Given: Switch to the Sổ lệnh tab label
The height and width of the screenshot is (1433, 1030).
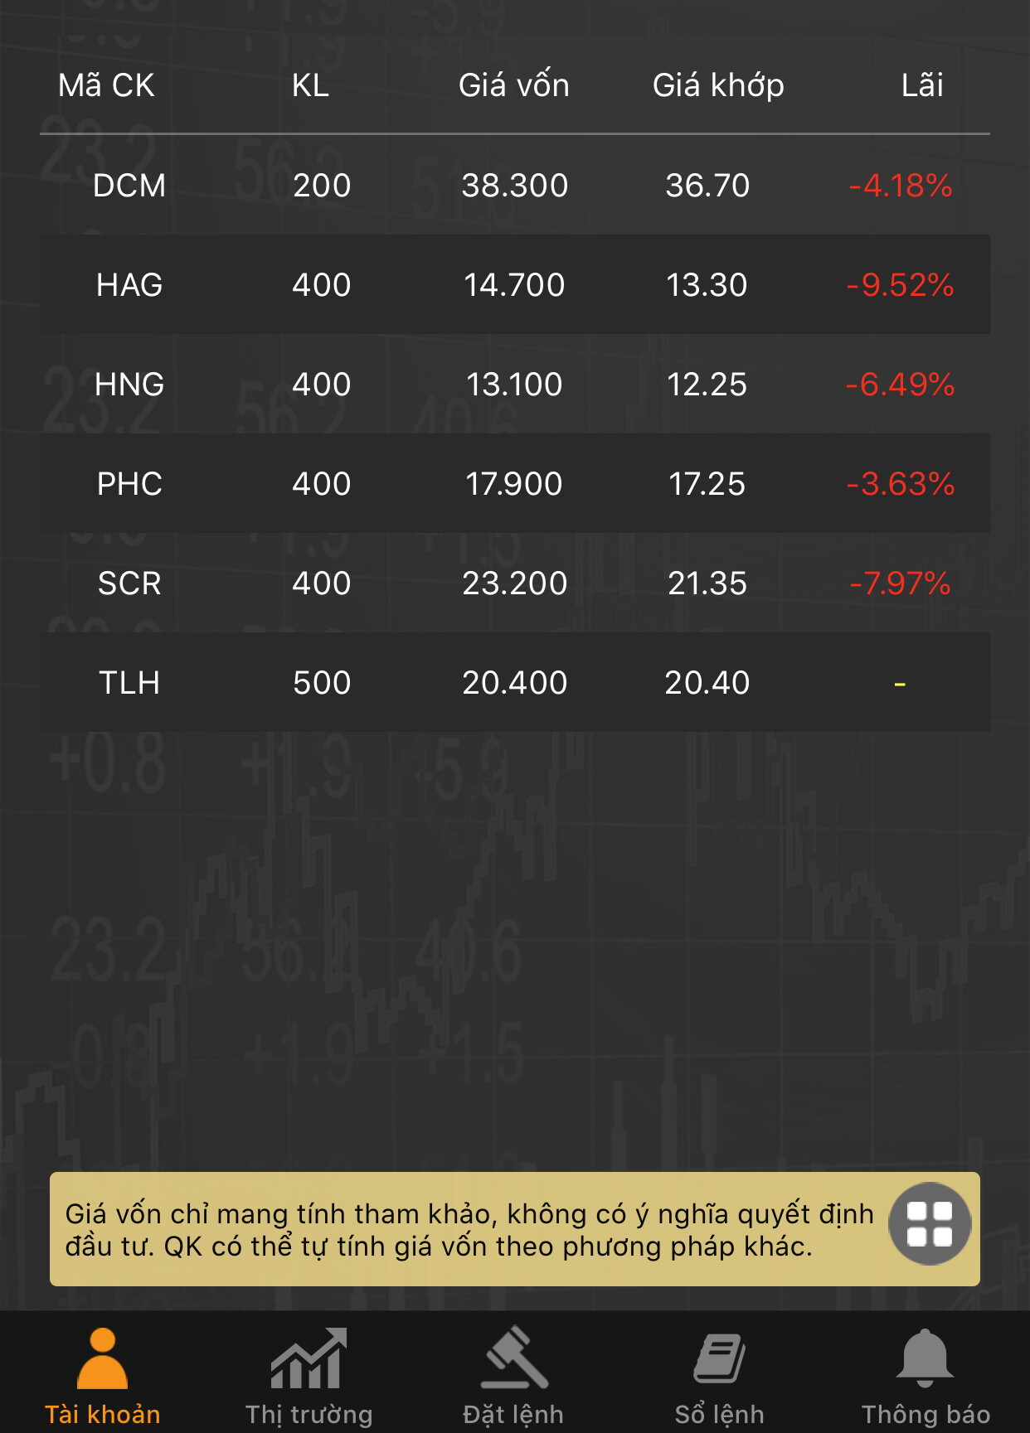Looking at the screenshot, I should [x=719, y=1414].
